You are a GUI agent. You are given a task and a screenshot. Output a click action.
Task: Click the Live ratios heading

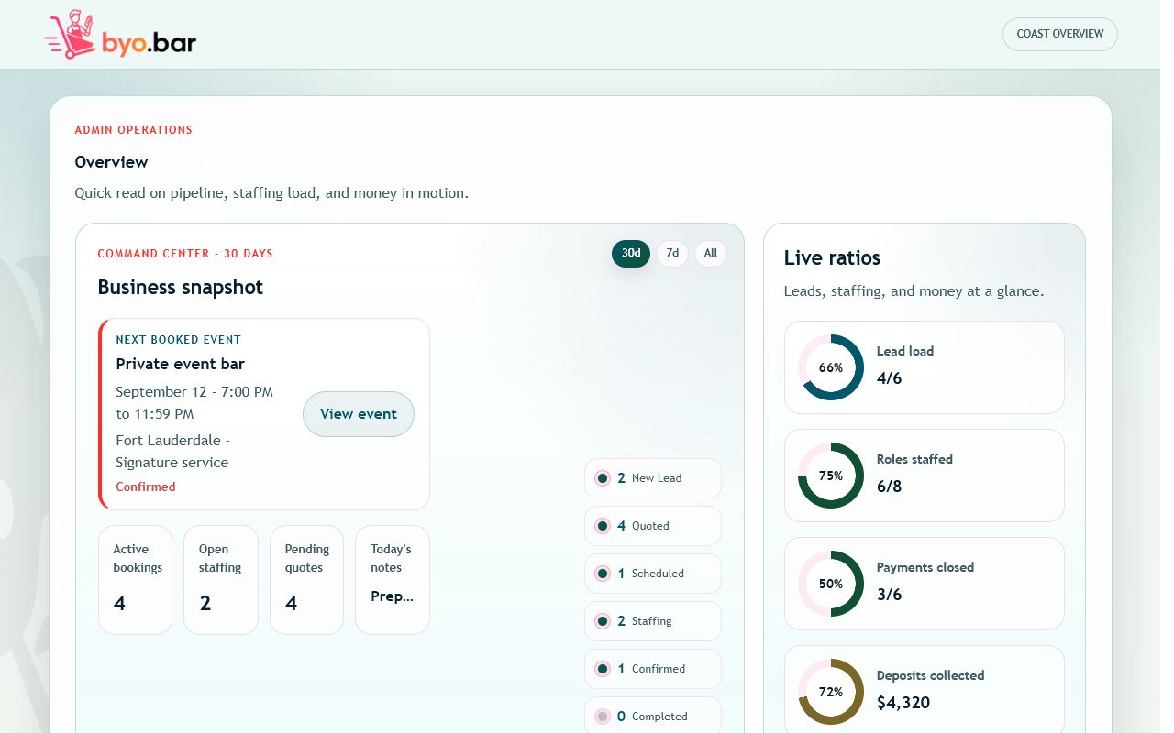tap(833, 257)
